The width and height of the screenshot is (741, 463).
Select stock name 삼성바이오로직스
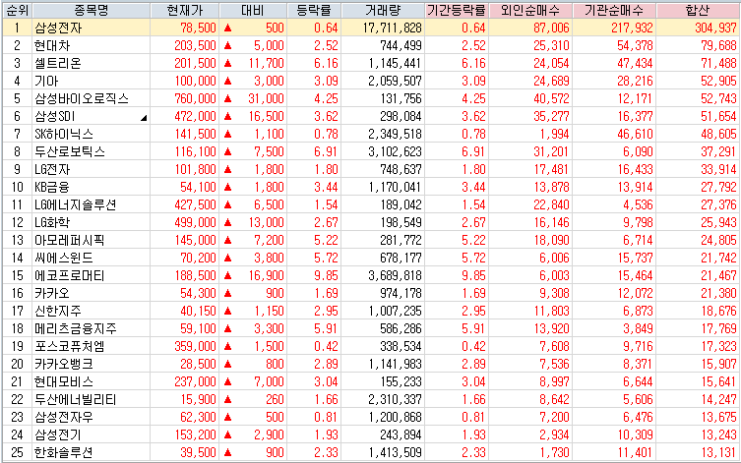point(82,98)
